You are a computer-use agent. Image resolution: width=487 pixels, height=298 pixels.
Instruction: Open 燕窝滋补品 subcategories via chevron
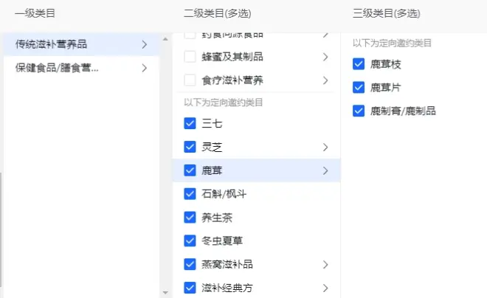[x=325, y=264]
